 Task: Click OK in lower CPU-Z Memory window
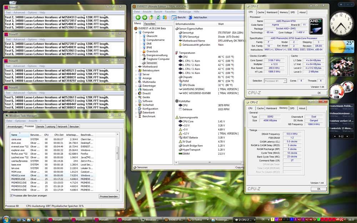point(319,189)
